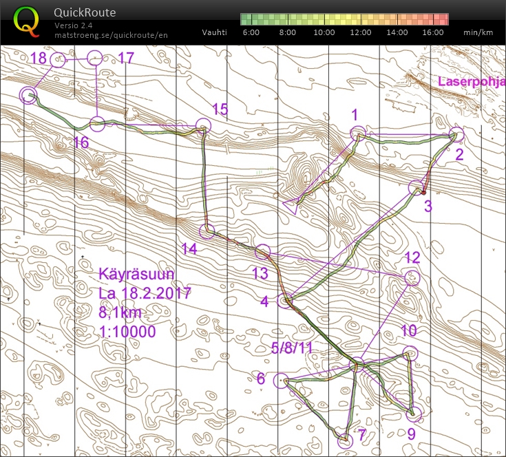Click control circle 9 on the map

click(x=414, y=414)
